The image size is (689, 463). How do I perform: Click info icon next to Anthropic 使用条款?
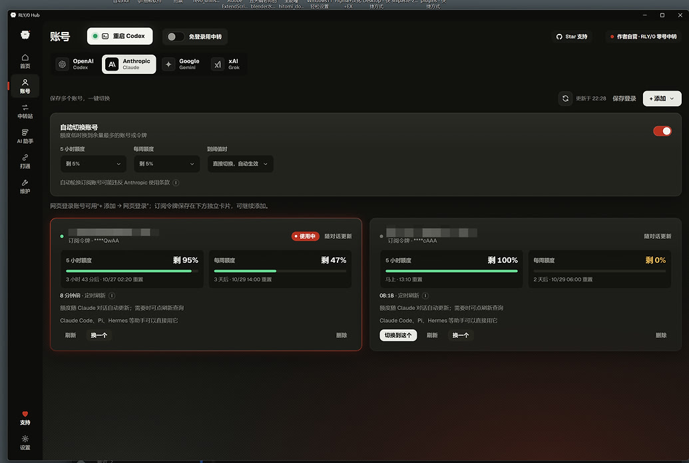coord(176,183)
